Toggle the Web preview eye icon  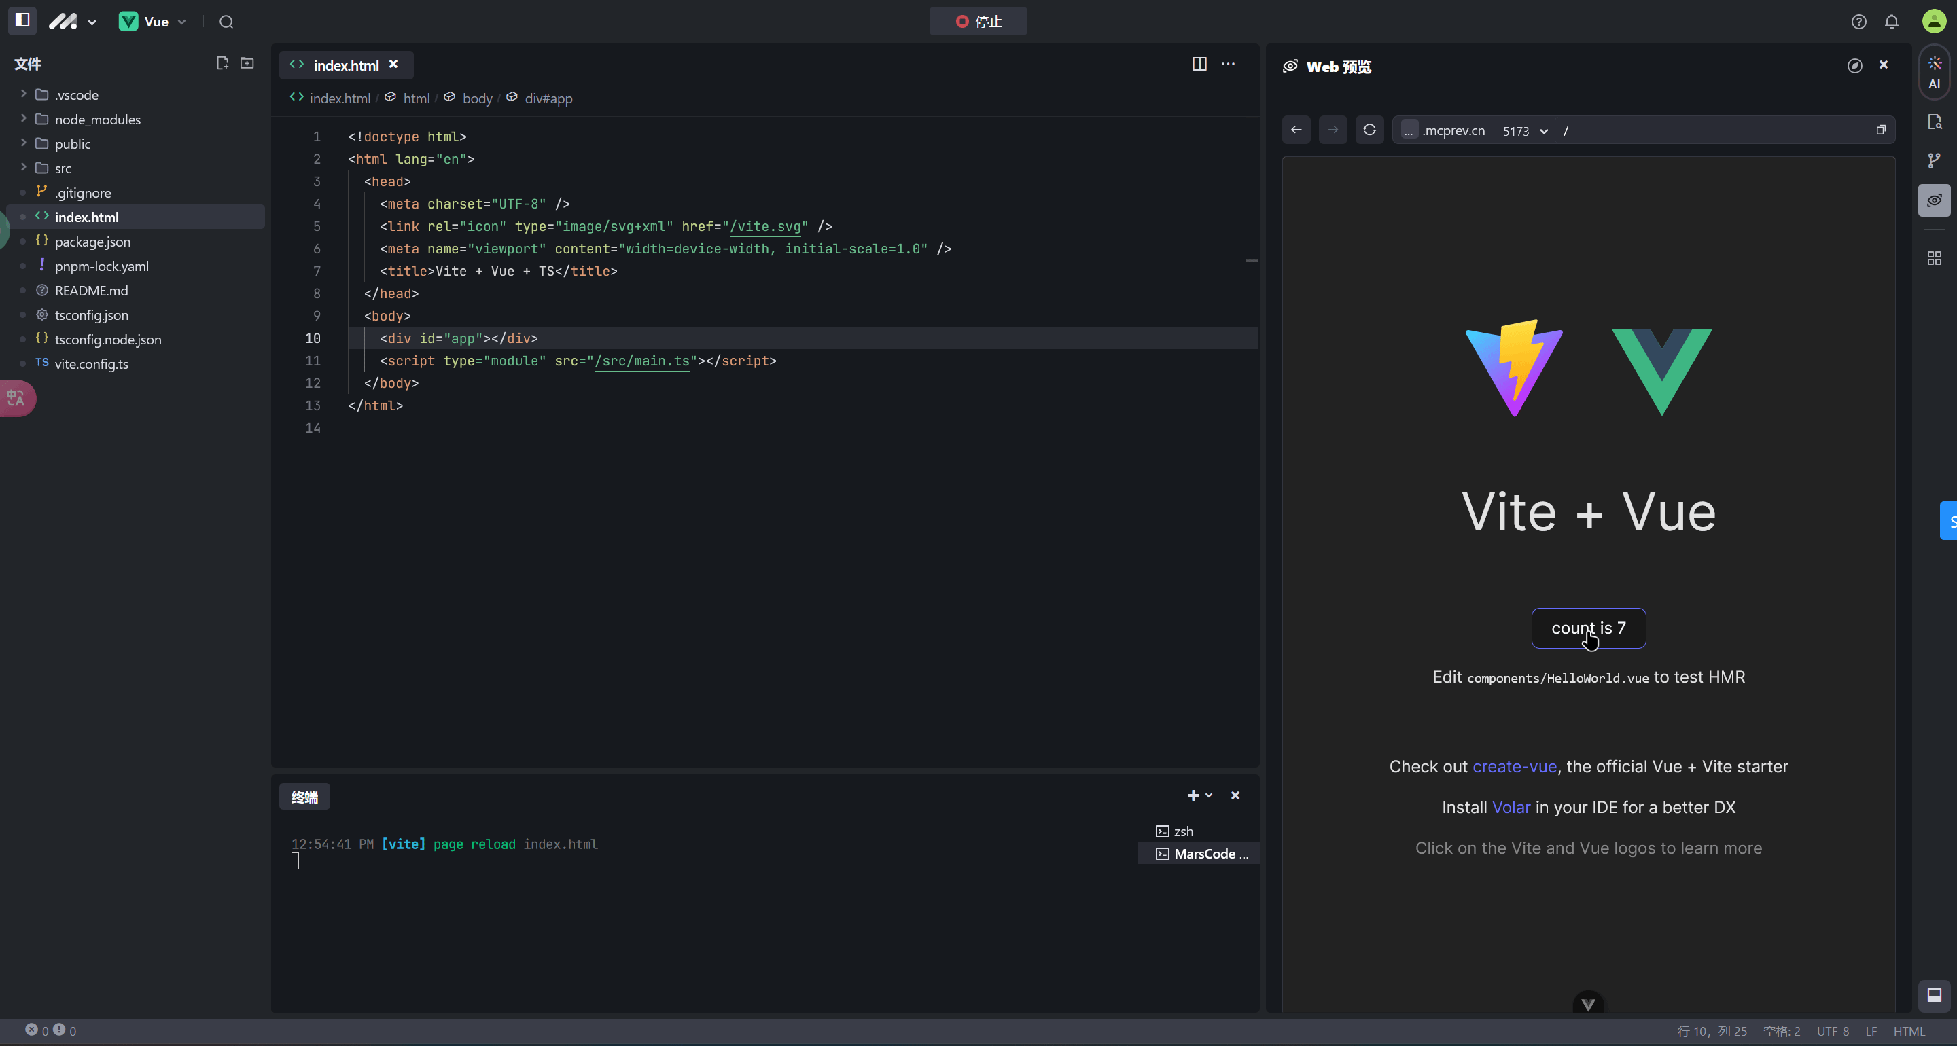1934,200
